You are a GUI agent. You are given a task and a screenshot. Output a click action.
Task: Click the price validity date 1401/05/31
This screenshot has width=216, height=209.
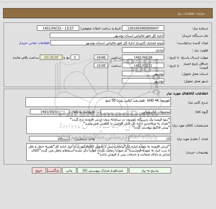[x=143, y=65]
